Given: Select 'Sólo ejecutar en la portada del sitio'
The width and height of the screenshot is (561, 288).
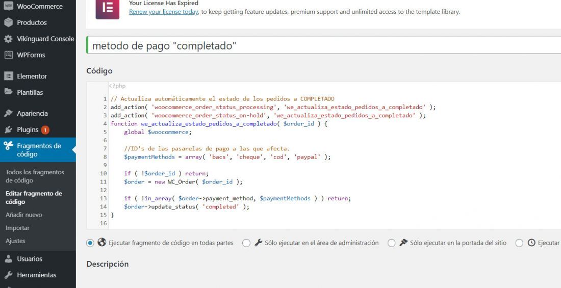Looking at the screenshot, I should [392, 243].
